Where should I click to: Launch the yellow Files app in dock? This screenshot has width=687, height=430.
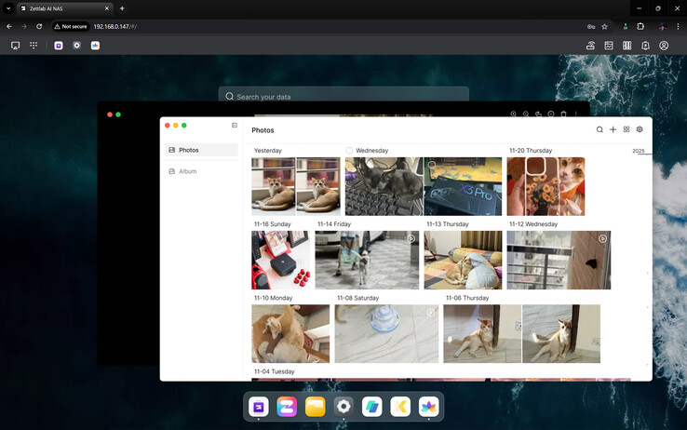click(x=315, y=407)
